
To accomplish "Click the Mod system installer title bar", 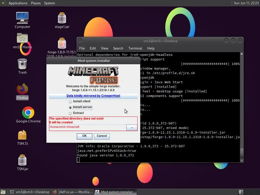I will [x=93, y=61].
